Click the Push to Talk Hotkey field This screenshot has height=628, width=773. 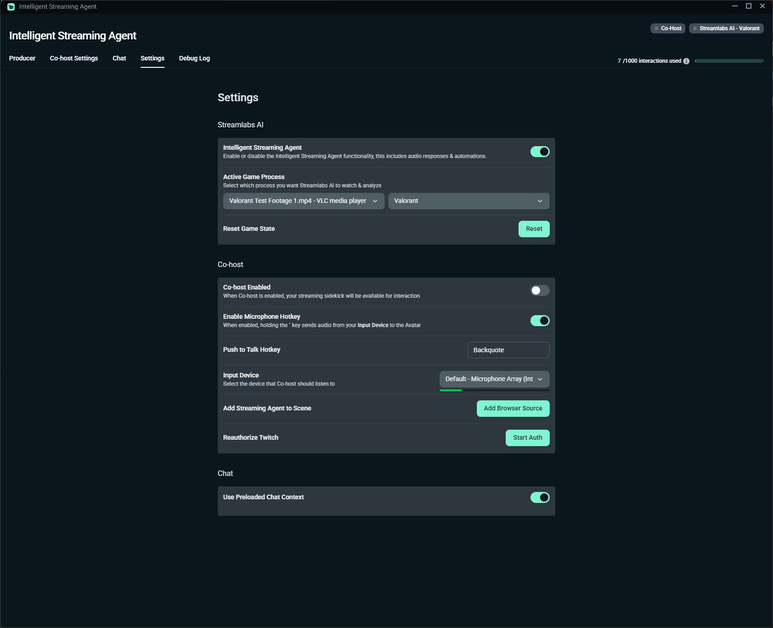(508, 350)
